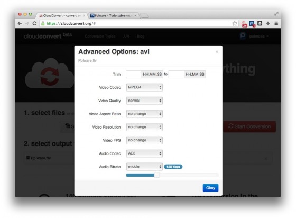Click the macOS green zoom button

pos(31,14)
